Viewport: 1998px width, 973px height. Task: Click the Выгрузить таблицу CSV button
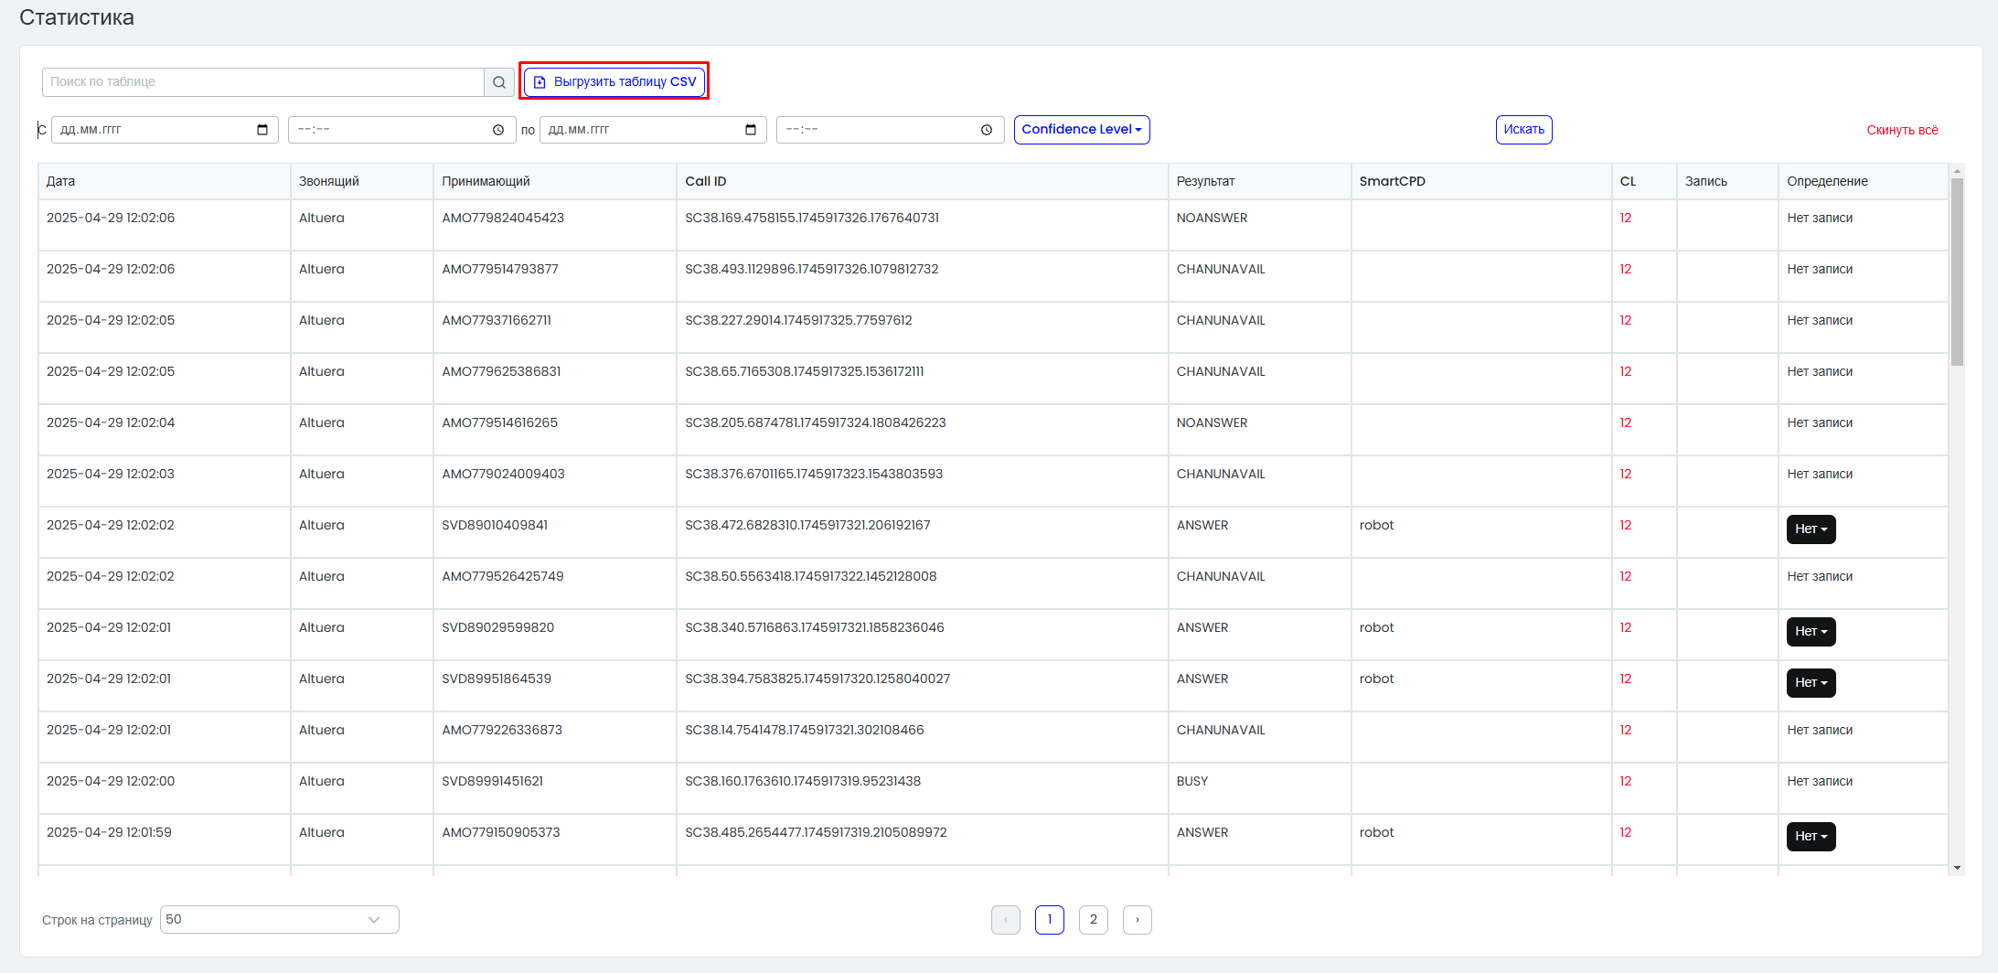(614, 81)
